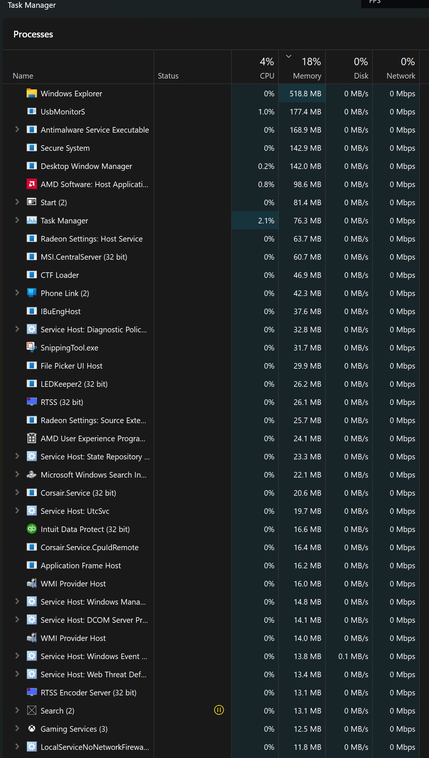Screen dimensions: 429x758
Task: Expand Corsair.Service (32 bit) process
Action: coord(17,492)
